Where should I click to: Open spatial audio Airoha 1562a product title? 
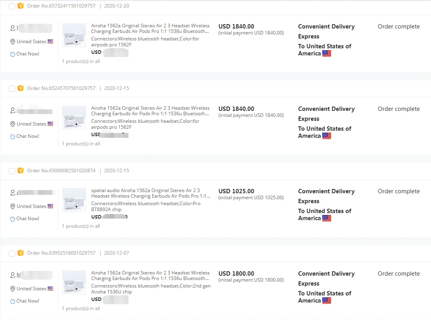(x=151, y=193)
